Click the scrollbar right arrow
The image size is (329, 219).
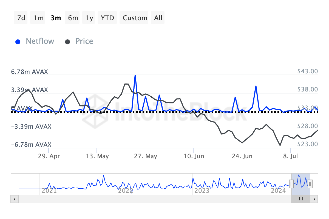314,199
